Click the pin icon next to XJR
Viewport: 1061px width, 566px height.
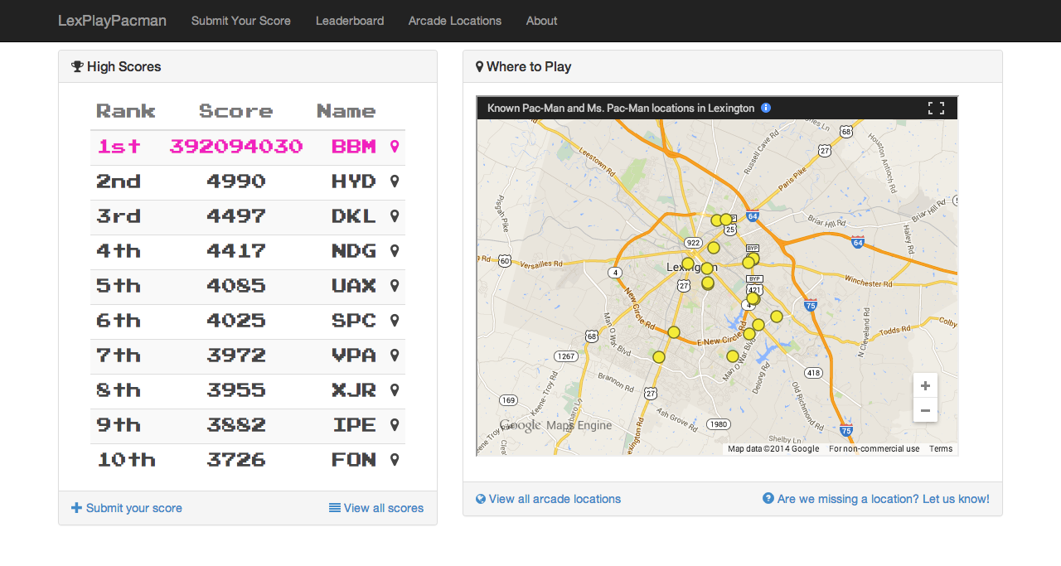(395, 390)
